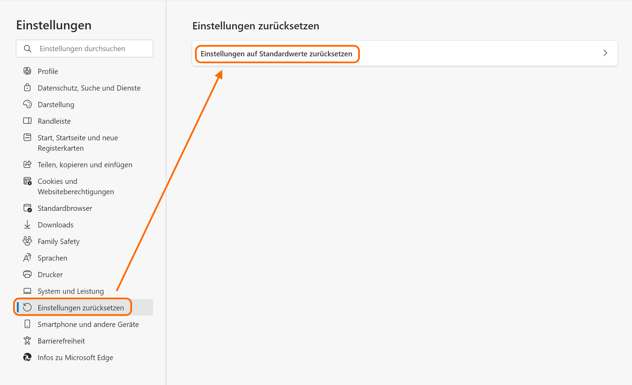The width and height of the screenshot is (632, 385).
Task: Open Start, Startseite und neue Registerkarten
Action: (x=78, y=143)
